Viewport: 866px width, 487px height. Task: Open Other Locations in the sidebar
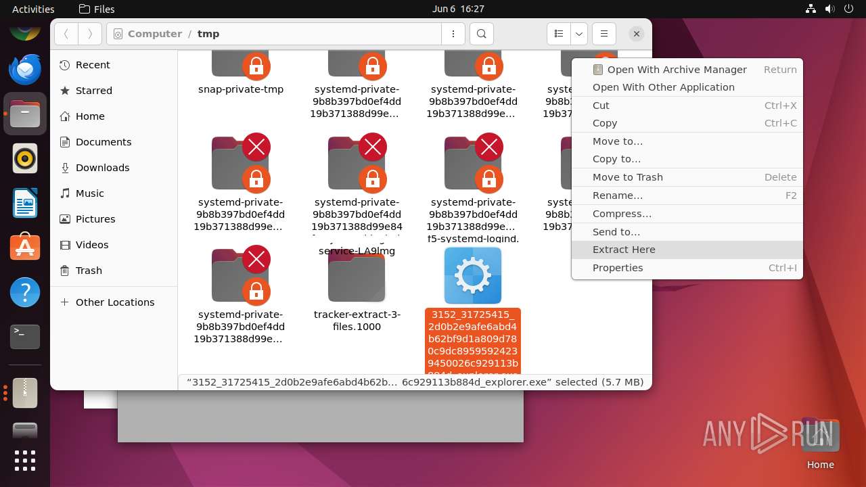click(114, 302)
